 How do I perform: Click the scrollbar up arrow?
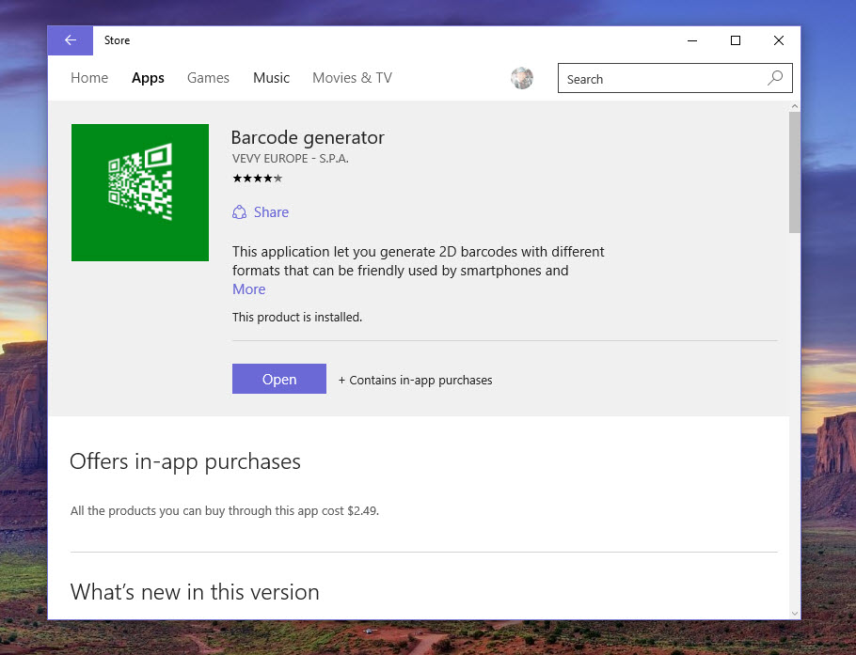coord(794,106)
